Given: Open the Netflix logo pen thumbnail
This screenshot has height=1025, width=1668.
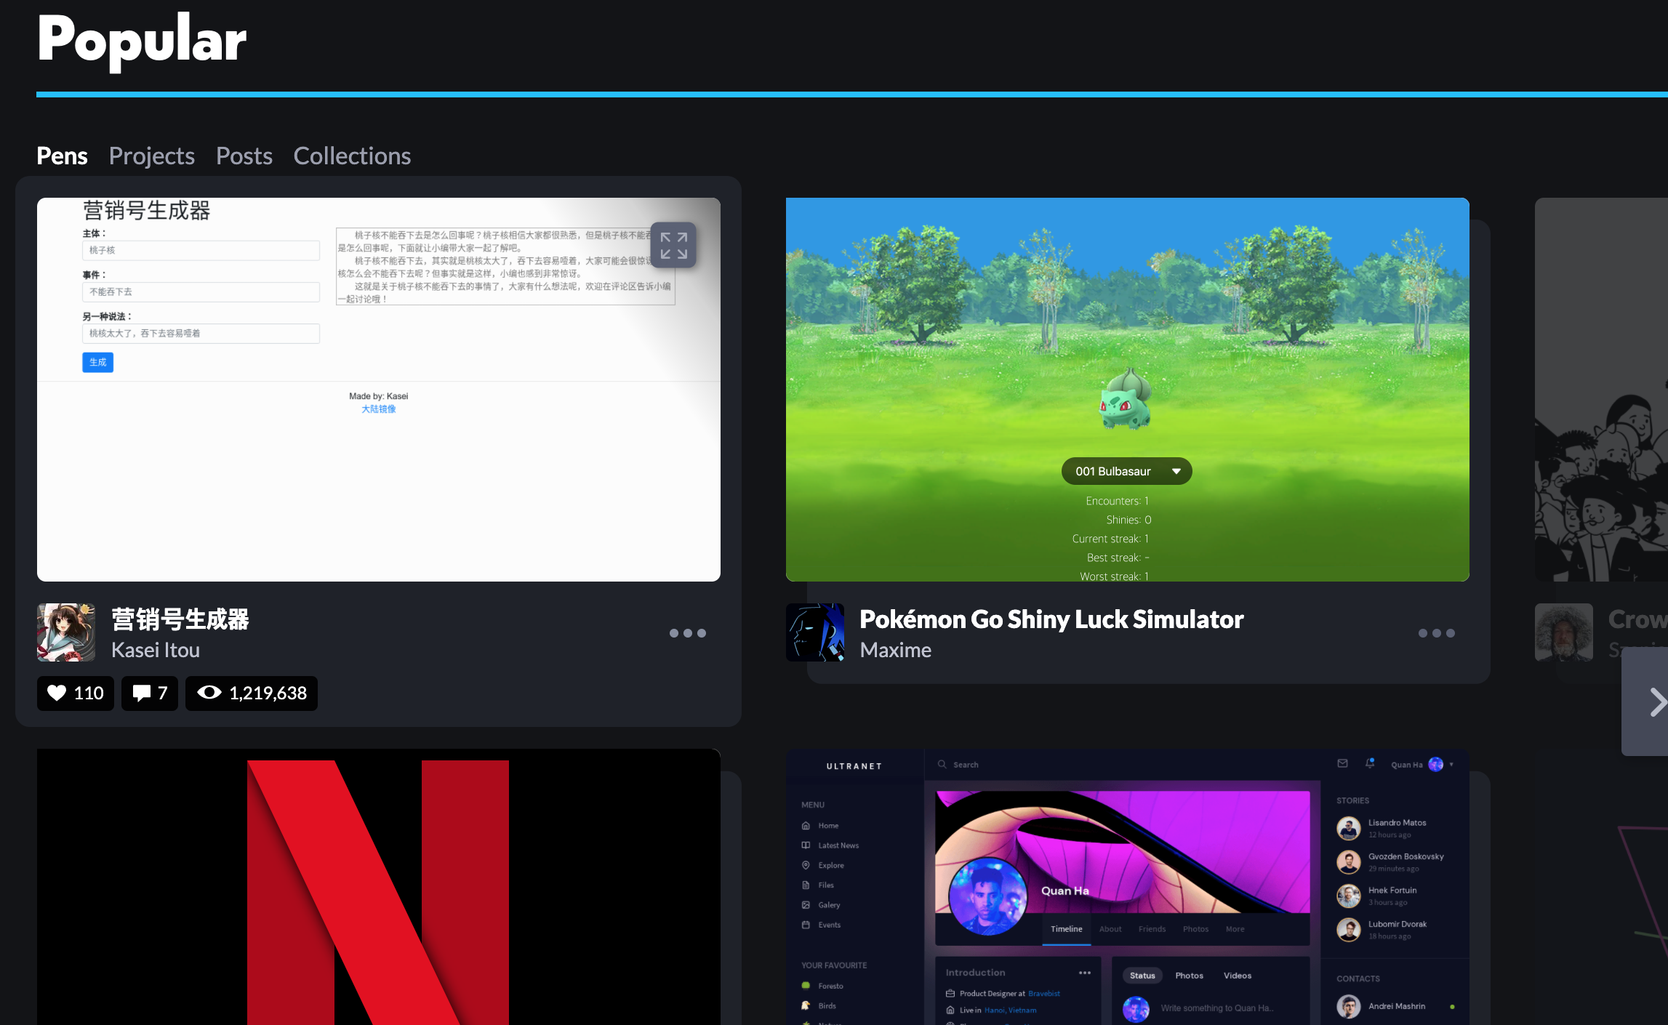Looking at the screenshot, I should pos(378,887).
